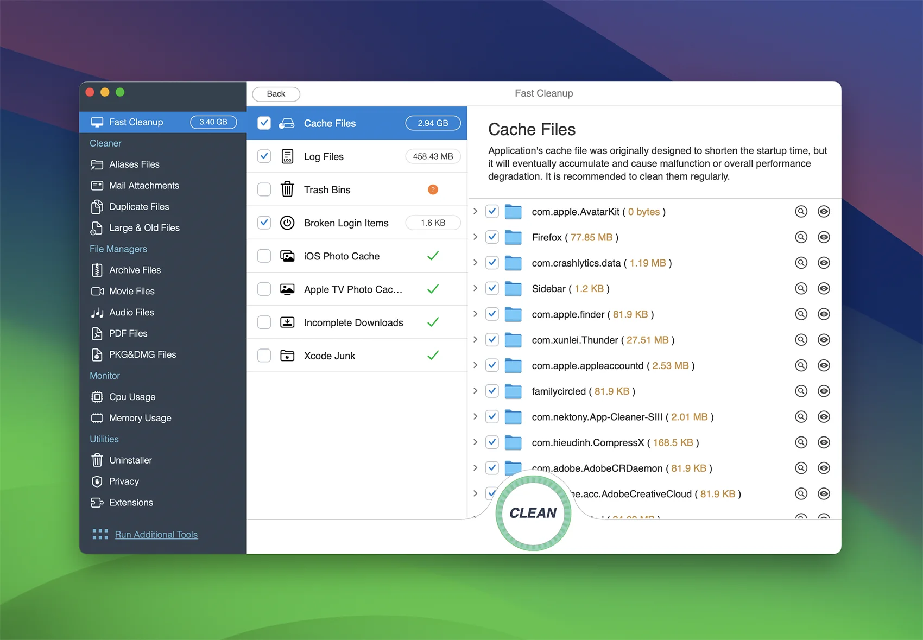Click the Cpu Usage chip icon
The height and width of the screenshot is (640, 923).
(x=97, y=397)
